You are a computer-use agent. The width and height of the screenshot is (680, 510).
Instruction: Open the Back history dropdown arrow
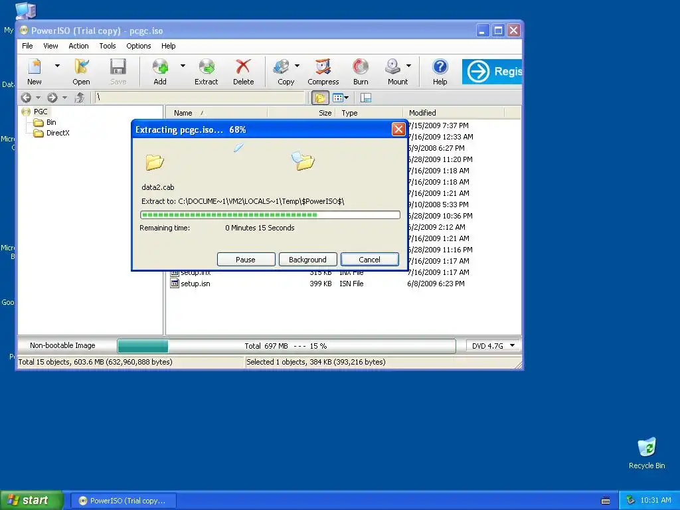coord(38,98)
